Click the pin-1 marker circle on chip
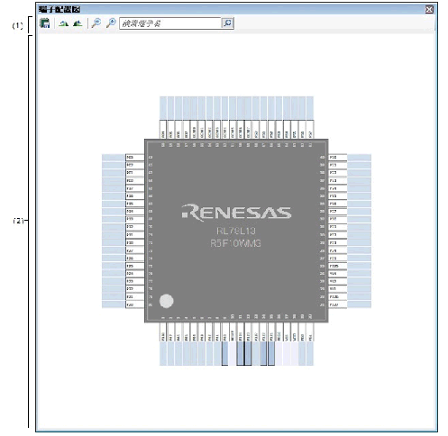This screenshot has height=436, width=448. 167,301
